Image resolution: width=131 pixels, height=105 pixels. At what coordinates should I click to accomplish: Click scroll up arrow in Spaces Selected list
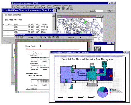click(x=54, y=15)
